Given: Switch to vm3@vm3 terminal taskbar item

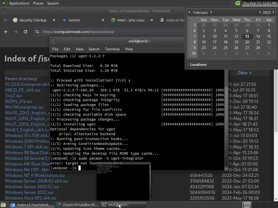Looking at the screenshot, I should (x=123, y=205).
